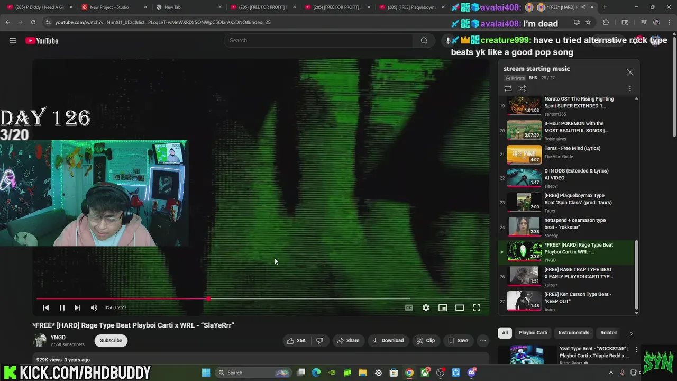Viewport: 677px width, 381px height.
Task: Open the YNGD channel avatar
Action: tap(40, 341)
